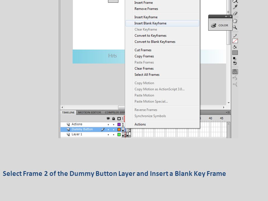Click the Lock All Layers padlock icon
This screenshot has height=201, width=268.
coord(114,118)
